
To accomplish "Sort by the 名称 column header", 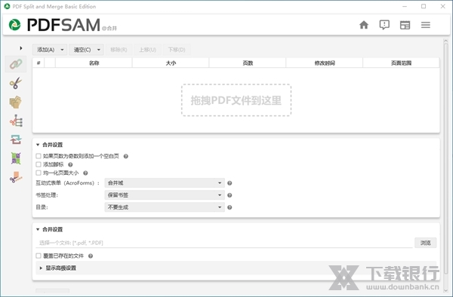I will pos(94,63).
